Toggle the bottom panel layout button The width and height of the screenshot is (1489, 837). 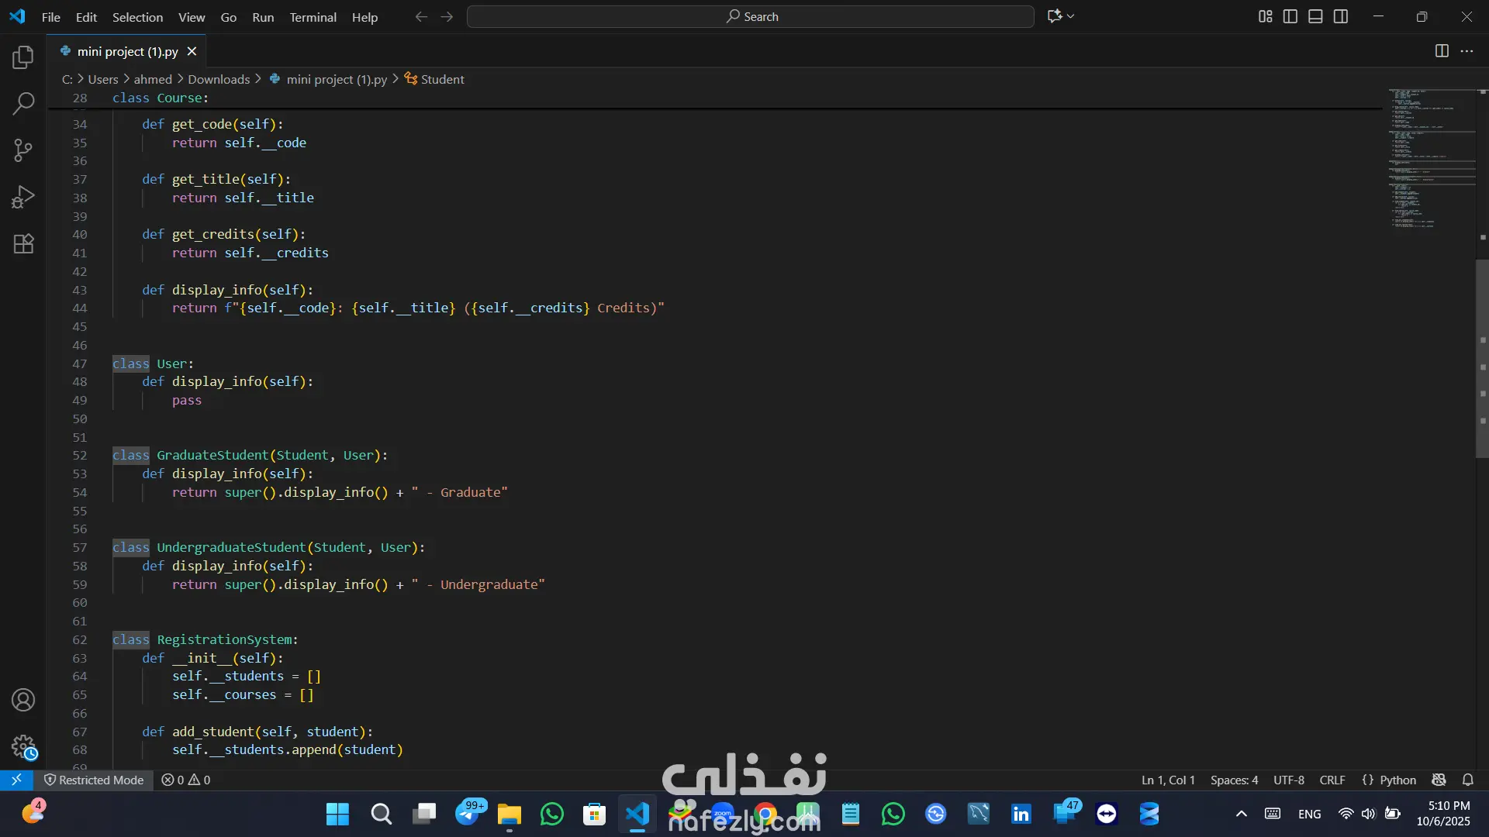(x=1315, y=16)
